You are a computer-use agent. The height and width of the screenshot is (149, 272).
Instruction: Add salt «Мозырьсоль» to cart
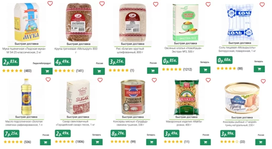259,69
